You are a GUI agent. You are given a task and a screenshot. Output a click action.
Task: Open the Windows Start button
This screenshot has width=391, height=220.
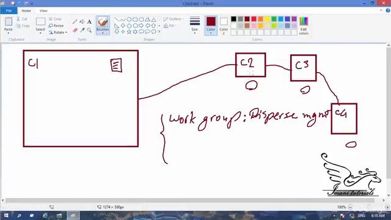pos(6,215)
